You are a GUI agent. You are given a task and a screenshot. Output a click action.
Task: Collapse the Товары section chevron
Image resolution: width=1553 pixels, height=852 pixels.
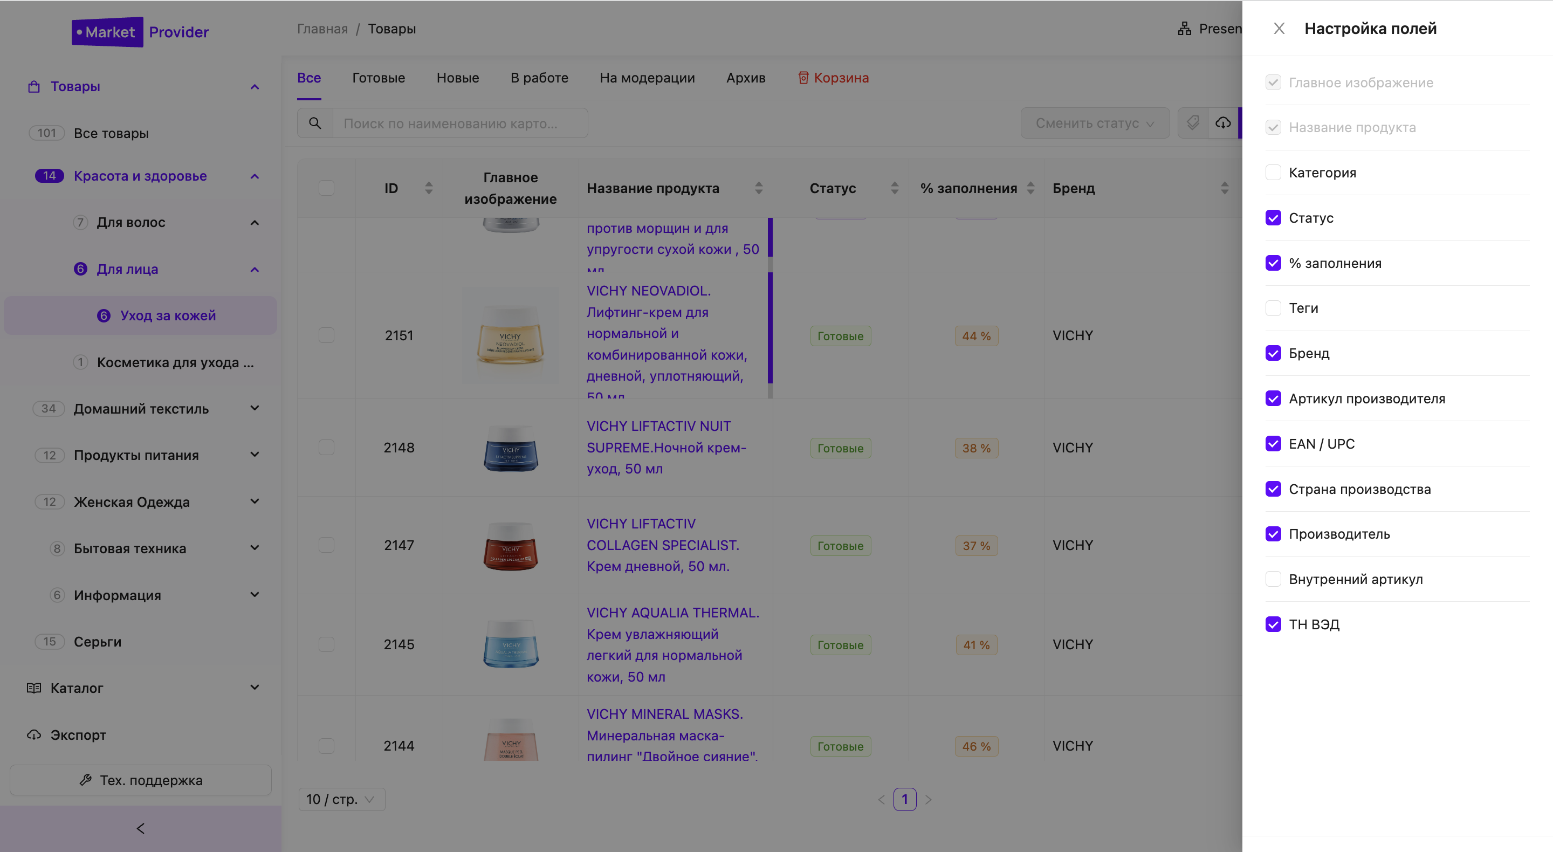click(x=255, y=87)
